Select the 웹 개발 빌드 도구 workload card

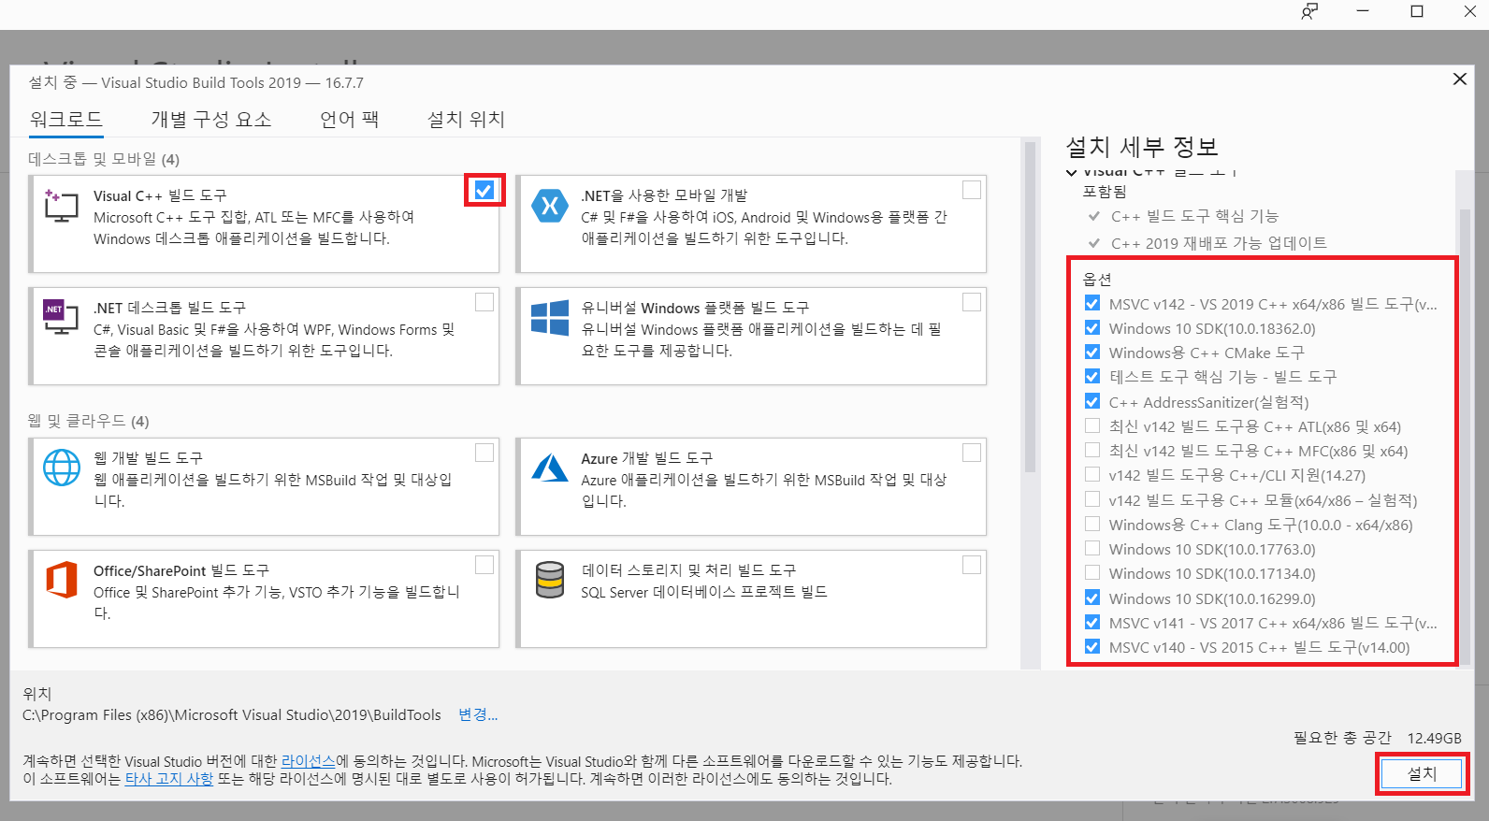click(x=264, y=486)
